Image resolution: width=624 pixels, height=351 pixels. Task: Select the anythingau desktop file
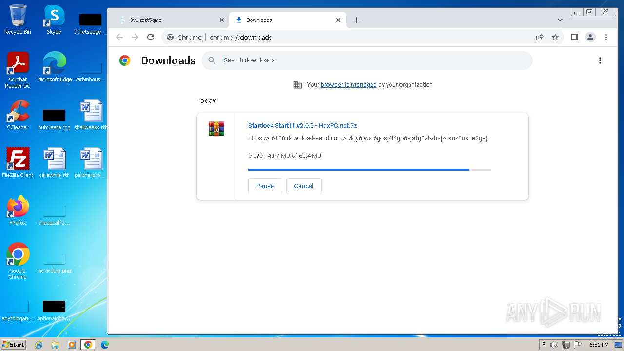[18, 310]
